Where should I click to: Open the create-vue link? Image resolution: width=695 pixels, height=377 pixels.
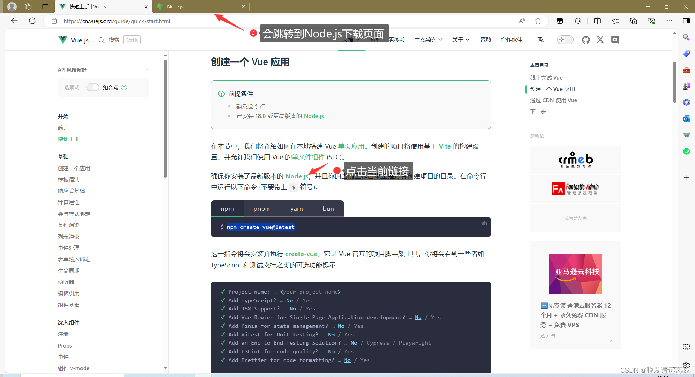[x=301, y=254]
